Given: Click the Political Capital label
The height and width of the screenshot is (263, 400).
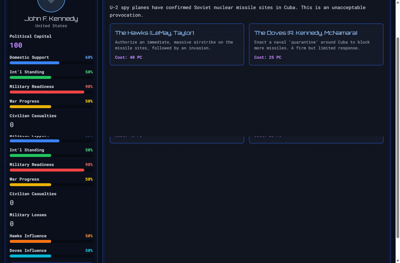Looking at the screenshot, I should (x=30, y=36).
